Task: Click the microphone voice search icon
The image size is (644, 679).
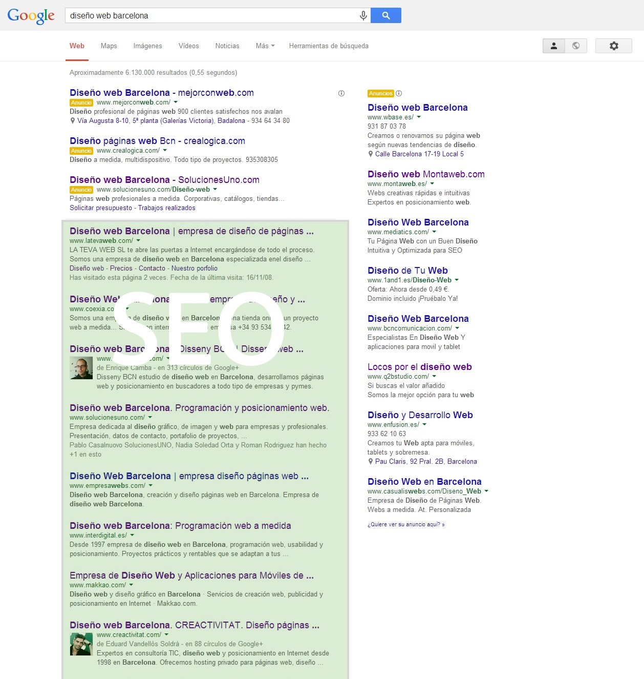Action: pos(363,16)
